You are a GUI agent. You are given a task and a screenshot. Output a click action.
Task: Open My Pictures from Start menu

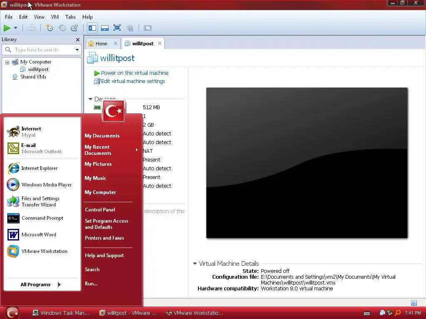98,164
